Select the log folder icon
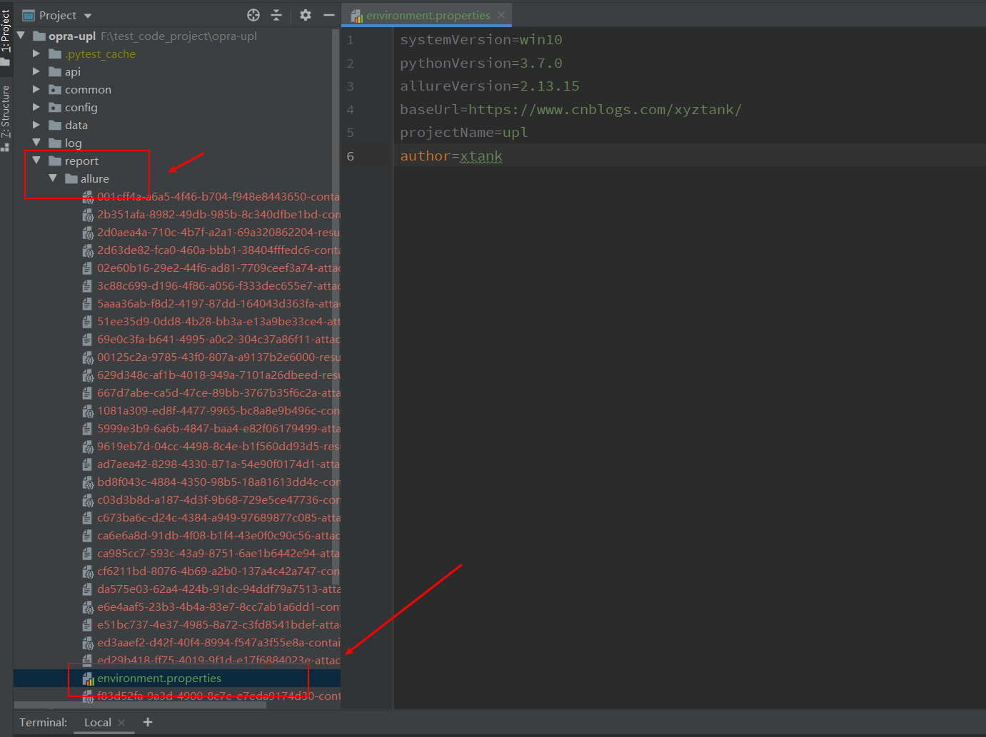 [x=55, y=143]
